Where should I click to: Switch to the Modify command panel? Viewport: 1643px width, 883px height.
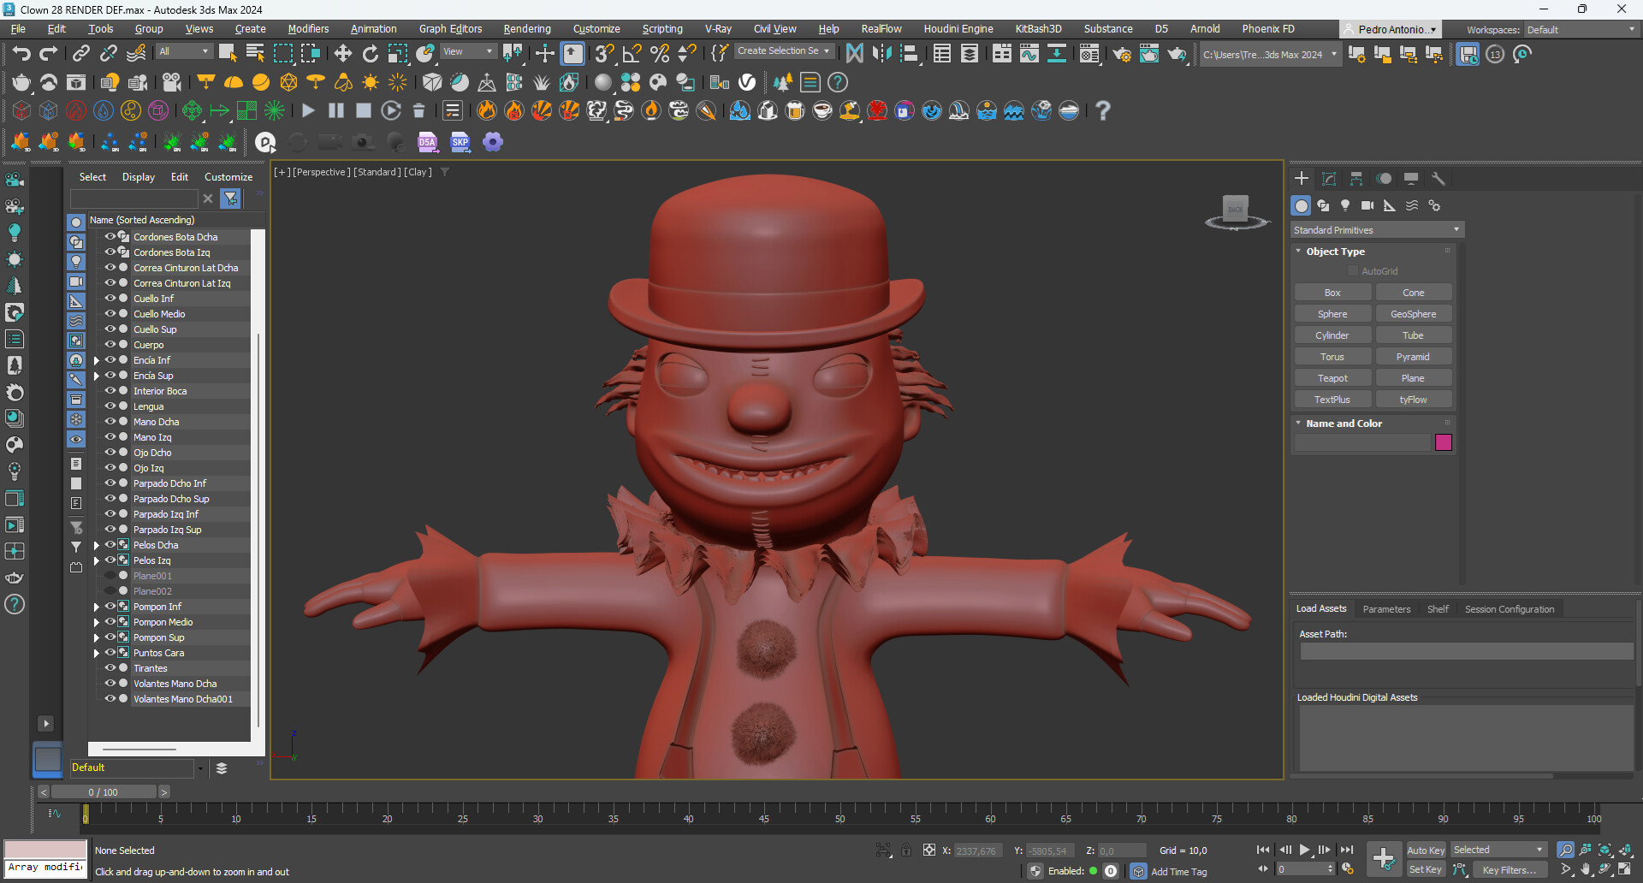(1329, 178)
